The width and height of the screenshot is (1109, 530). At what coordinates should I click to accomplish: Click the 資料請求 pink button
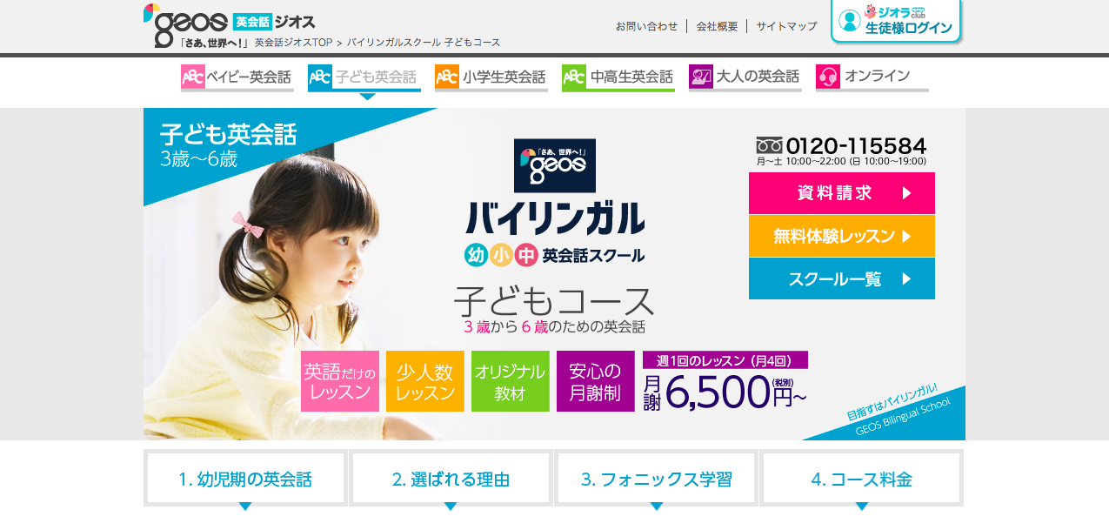[x=841, y=193]
